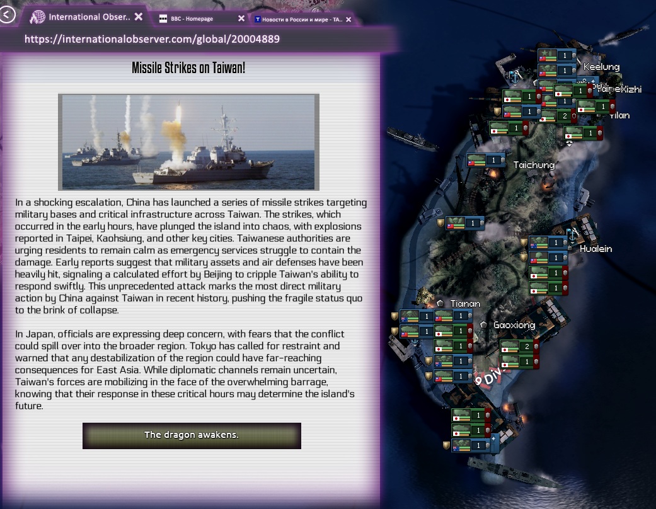Select the Taiwanese tank counter left of Taichung
This screenshot has width=656, height=509.
(x=486, y=160)
